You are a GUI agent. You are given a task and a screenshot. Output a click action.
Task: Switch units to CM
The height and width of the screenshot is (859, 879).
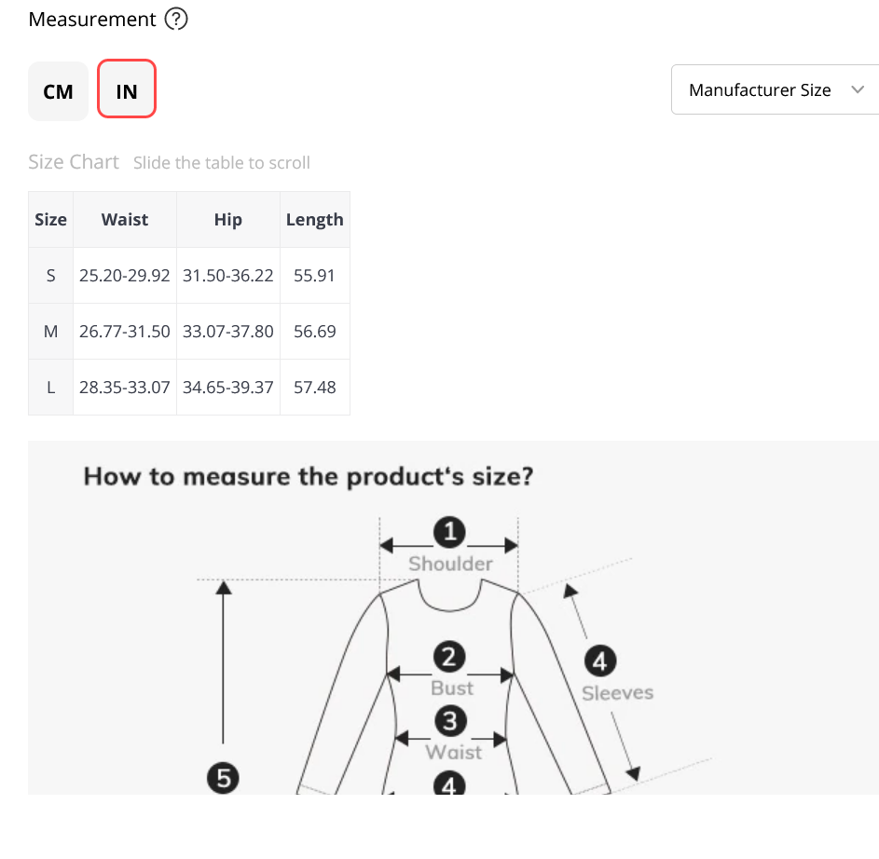(x=59, y=91)
